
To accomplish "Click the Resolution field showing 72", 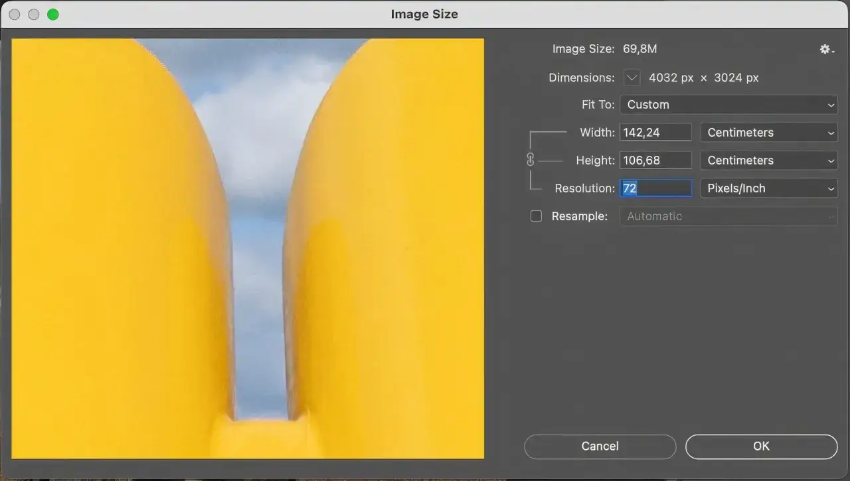I will [x=655, y=188].
